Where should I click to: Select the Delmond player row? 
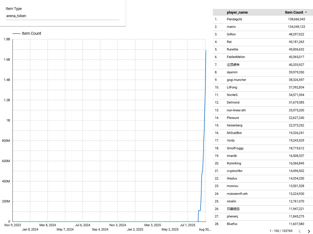(x=263, y=103)
